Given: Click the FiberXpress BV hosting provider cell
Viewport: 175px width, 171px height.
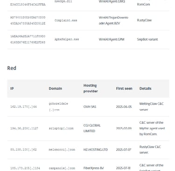Looking at the screenshot, I should [x=94, y=168].
